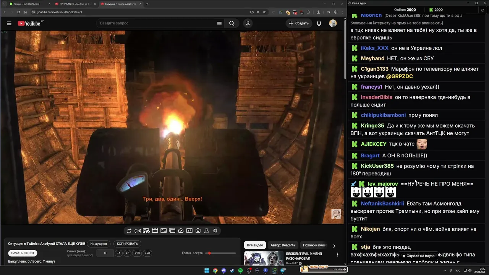Screen dimensions: 489x275
Task: Open the RESIDENT EVIL 9 МЕНЯ РАЗОЧАРОВАЛ title
Action: 304,256
